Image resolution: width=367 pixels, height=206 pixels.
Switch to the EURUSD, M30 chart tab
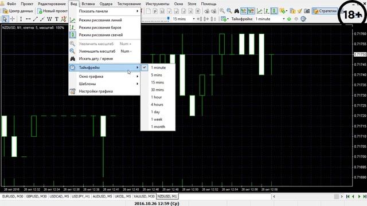[x=13, y=196]
